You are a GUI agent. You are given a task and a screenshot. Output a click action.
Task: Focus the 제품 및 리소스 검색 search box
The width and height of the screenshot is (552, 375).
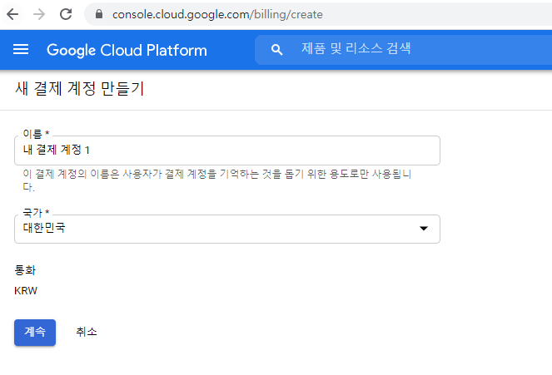pos(403,50)
